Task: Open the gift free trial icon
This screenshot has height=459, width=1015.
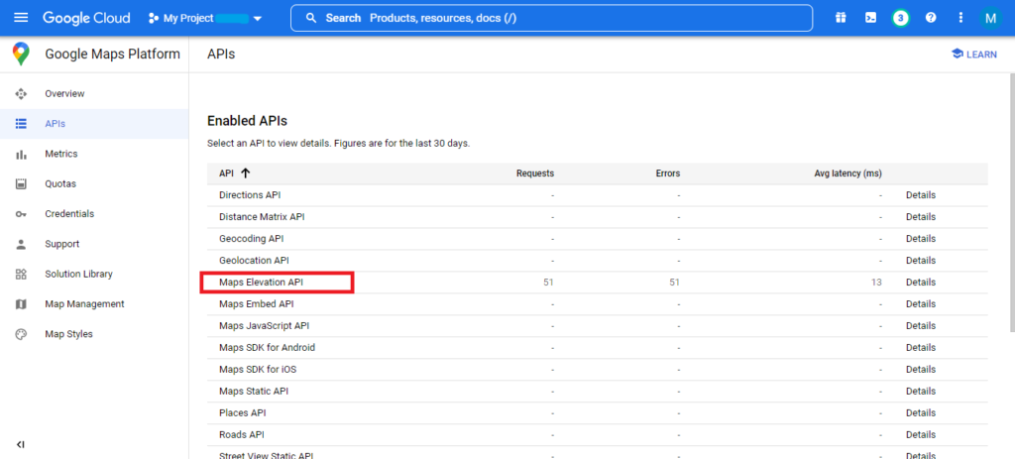Action: coord(841,18)
